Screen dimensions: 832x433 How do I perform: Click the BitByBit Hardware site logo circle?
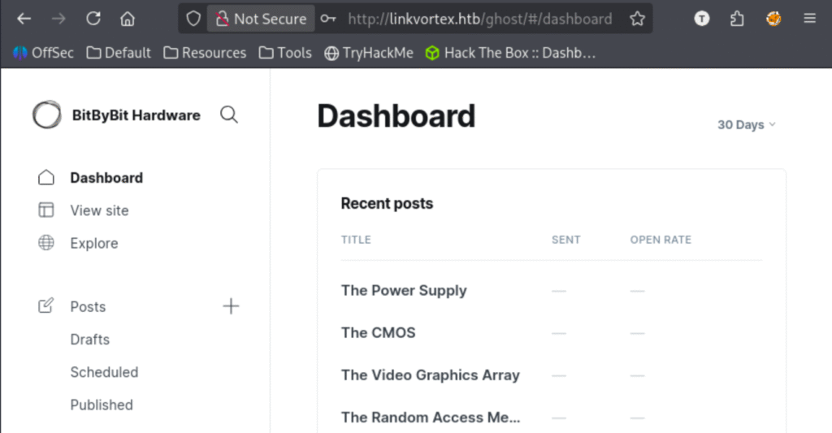[x=46, y=115]
